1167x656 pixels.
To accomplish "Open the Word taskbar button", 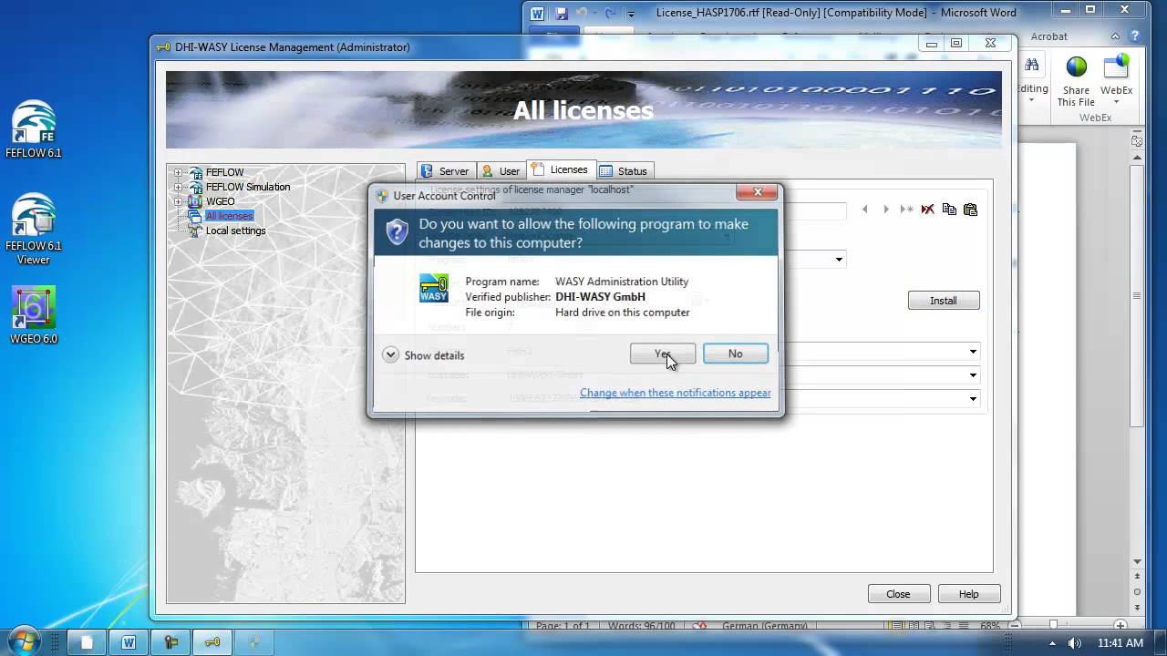I will [x=129, y=642].
